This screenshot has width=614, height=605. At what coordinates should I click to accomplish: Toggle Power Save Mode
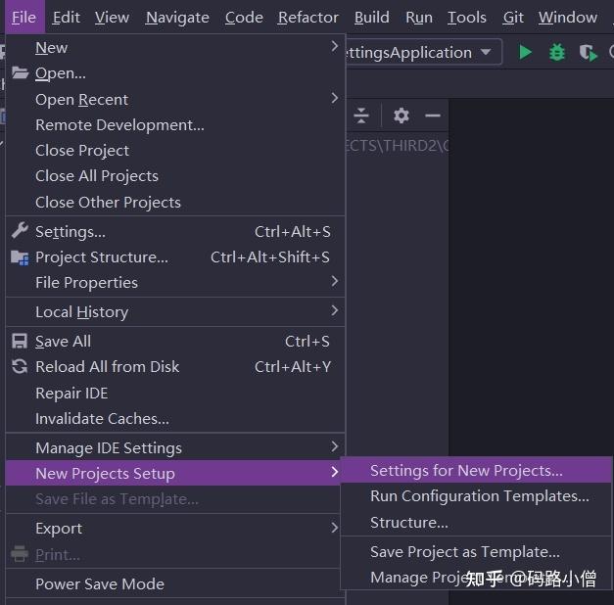[100, 583]
